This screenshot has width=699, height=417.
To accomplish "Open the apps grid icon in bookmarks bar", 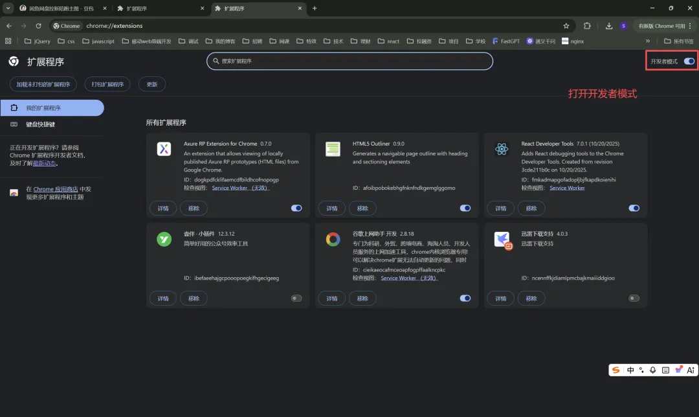I will click(8, 41).
